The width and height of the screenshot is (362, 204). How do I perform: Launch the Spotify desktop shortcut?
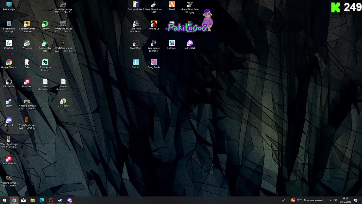[45, 25]
